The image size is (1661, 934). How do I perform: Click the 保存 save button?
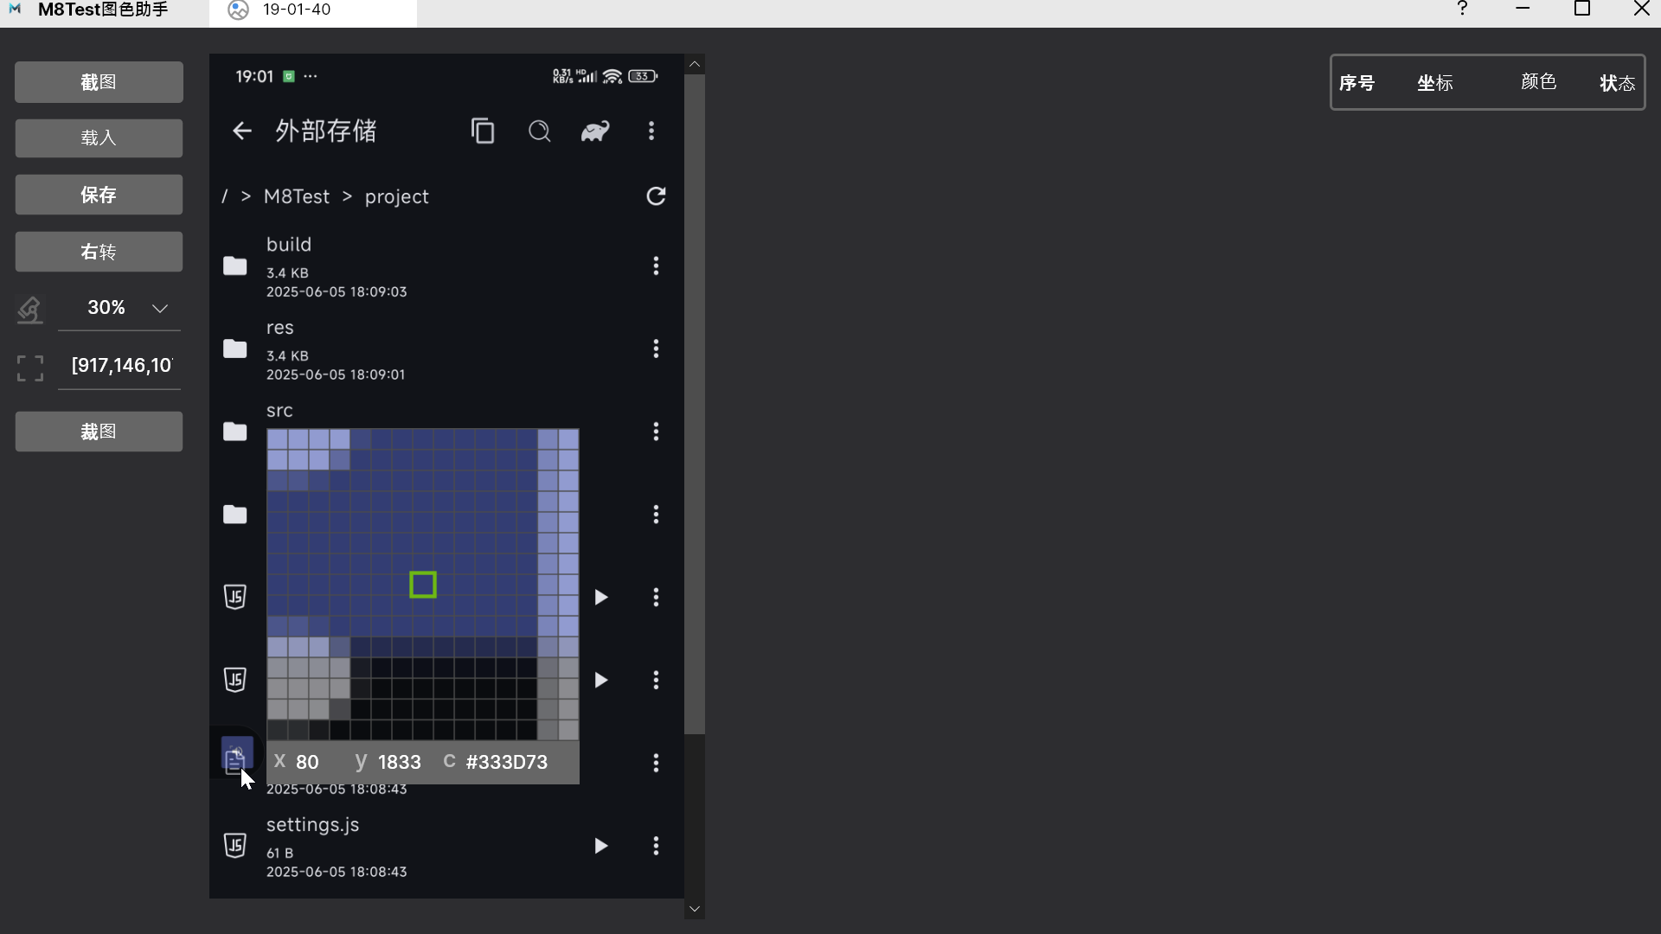click(99, 195)
